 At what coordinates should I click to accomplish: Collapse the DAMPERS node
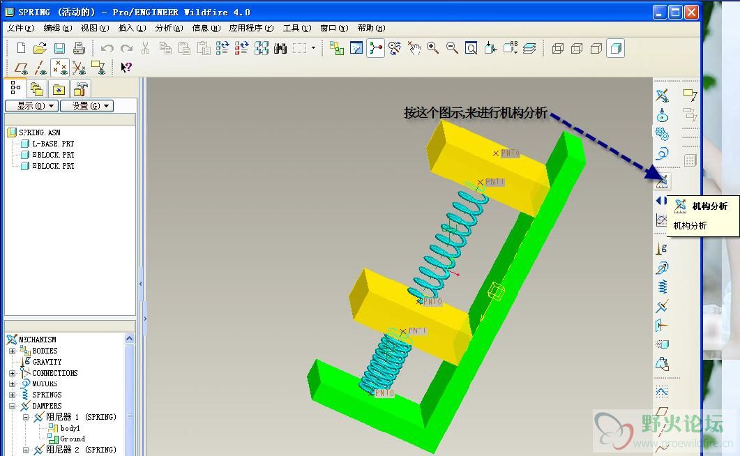pyautogui.click(x=13, y=406)
